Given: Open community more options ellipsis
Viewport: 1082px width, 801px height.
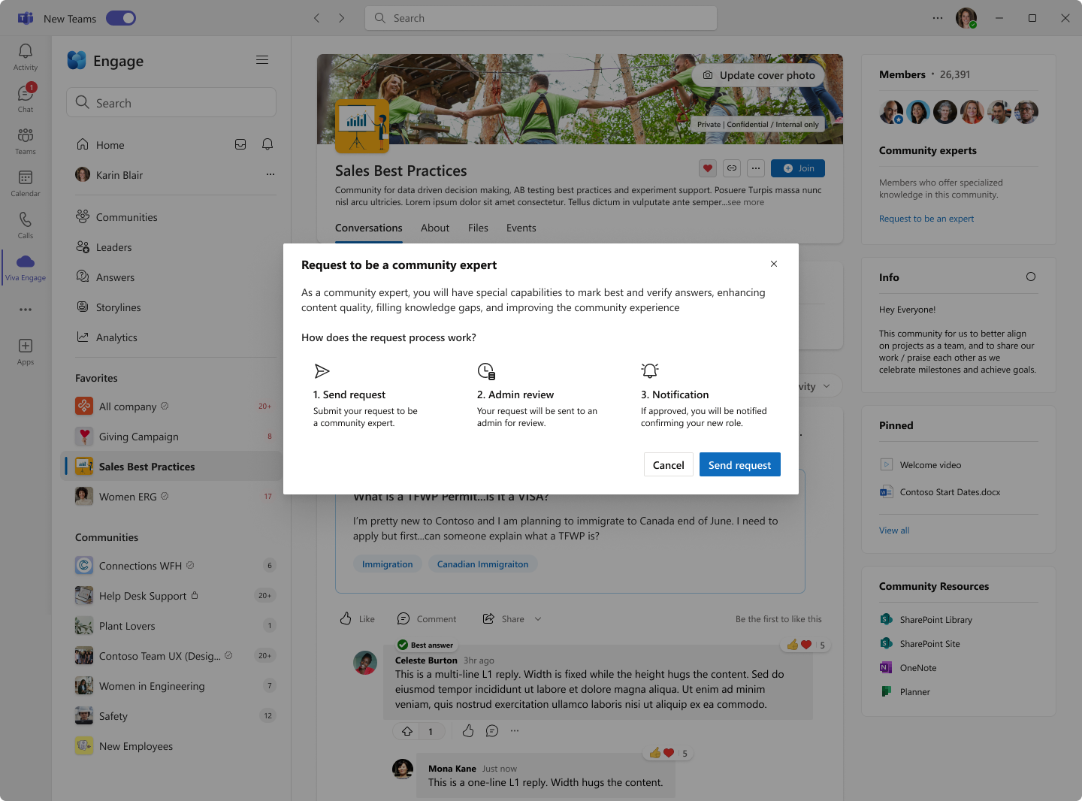Looking at the screenshot, I should (x=756, y=168).
